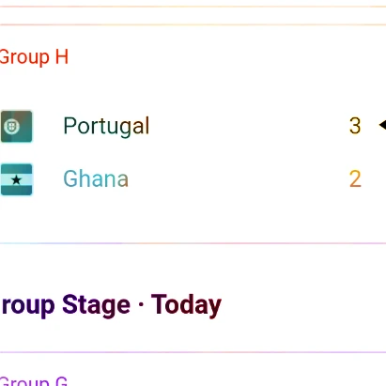The image size is (386, 386).
Task: Select the Group H label
Action: pyautogui.click(x=34, y=57)
